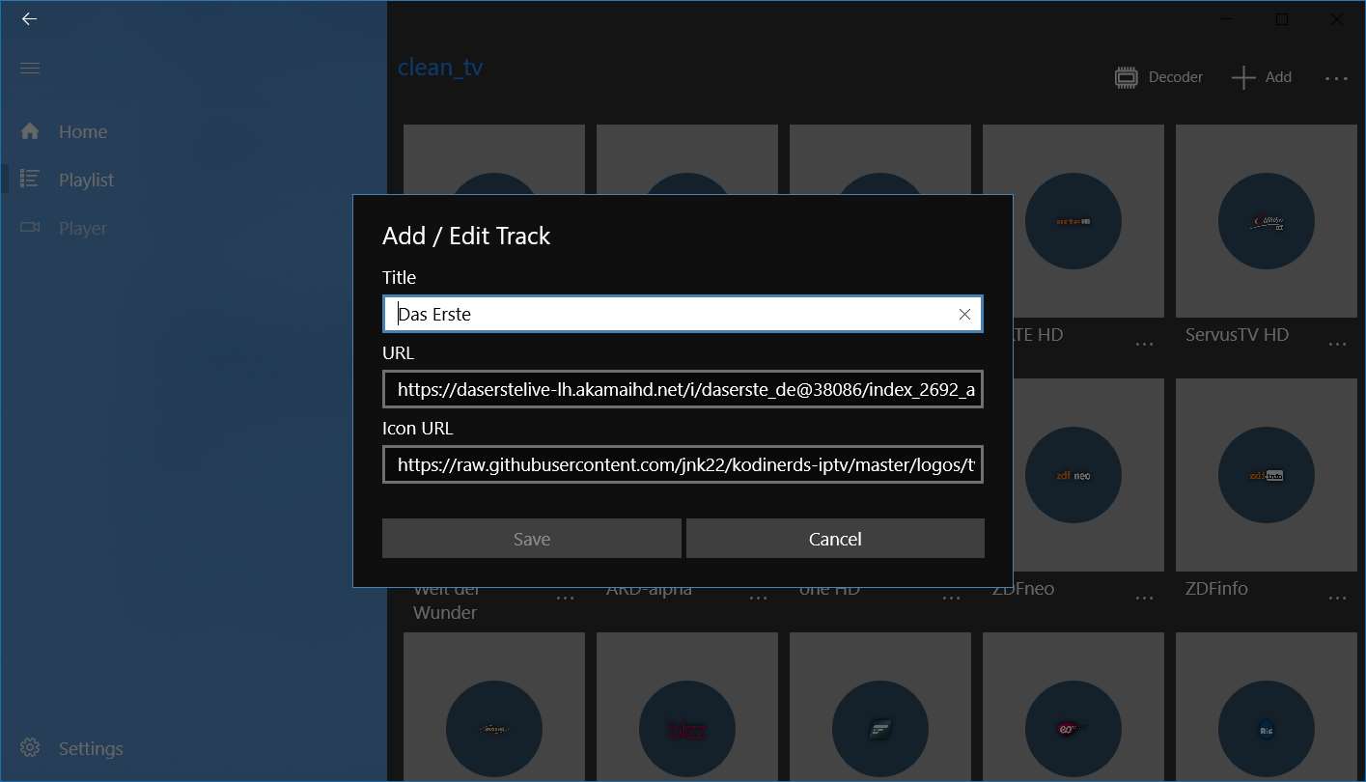Click the Decoder chip icon

click(1126, 77)
